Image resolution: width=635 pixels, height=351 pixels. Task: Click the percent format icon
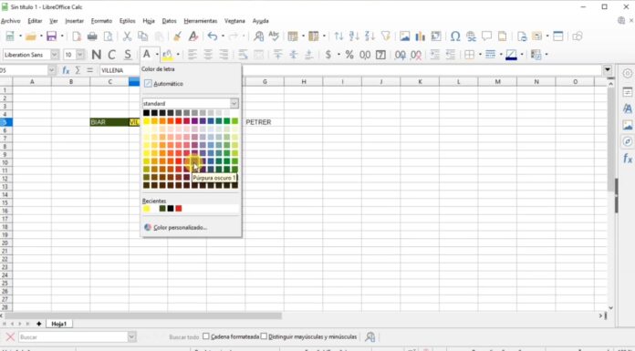pos(349,55)
